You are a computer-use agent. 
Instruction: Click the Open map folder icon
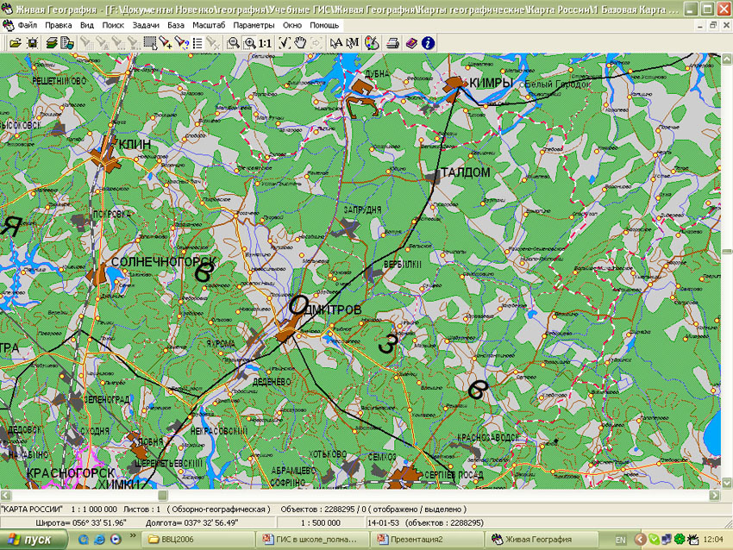(x=15, y=42)
